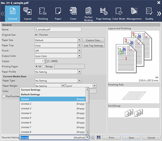
Task: Click the floppy disk save favorite icon
Action: pyautogui.click(x=98, y=137)
